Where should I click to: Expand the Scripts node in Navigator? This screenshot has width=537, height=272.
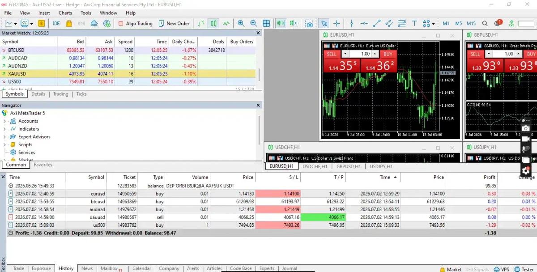tap(4, 144)
